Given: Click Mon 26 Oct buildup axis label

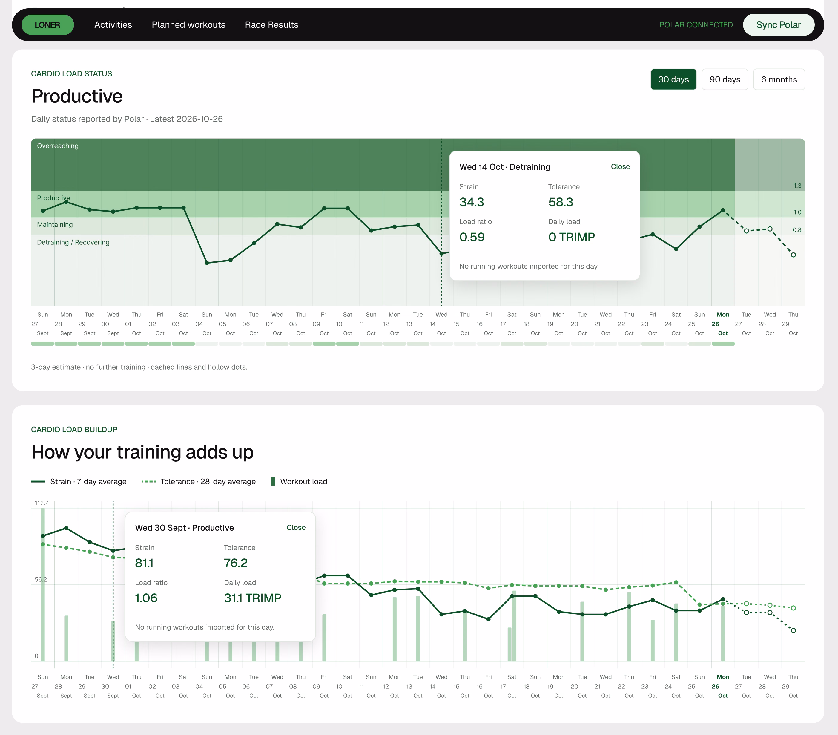Looking at the screenshot, I should (723, 686).
